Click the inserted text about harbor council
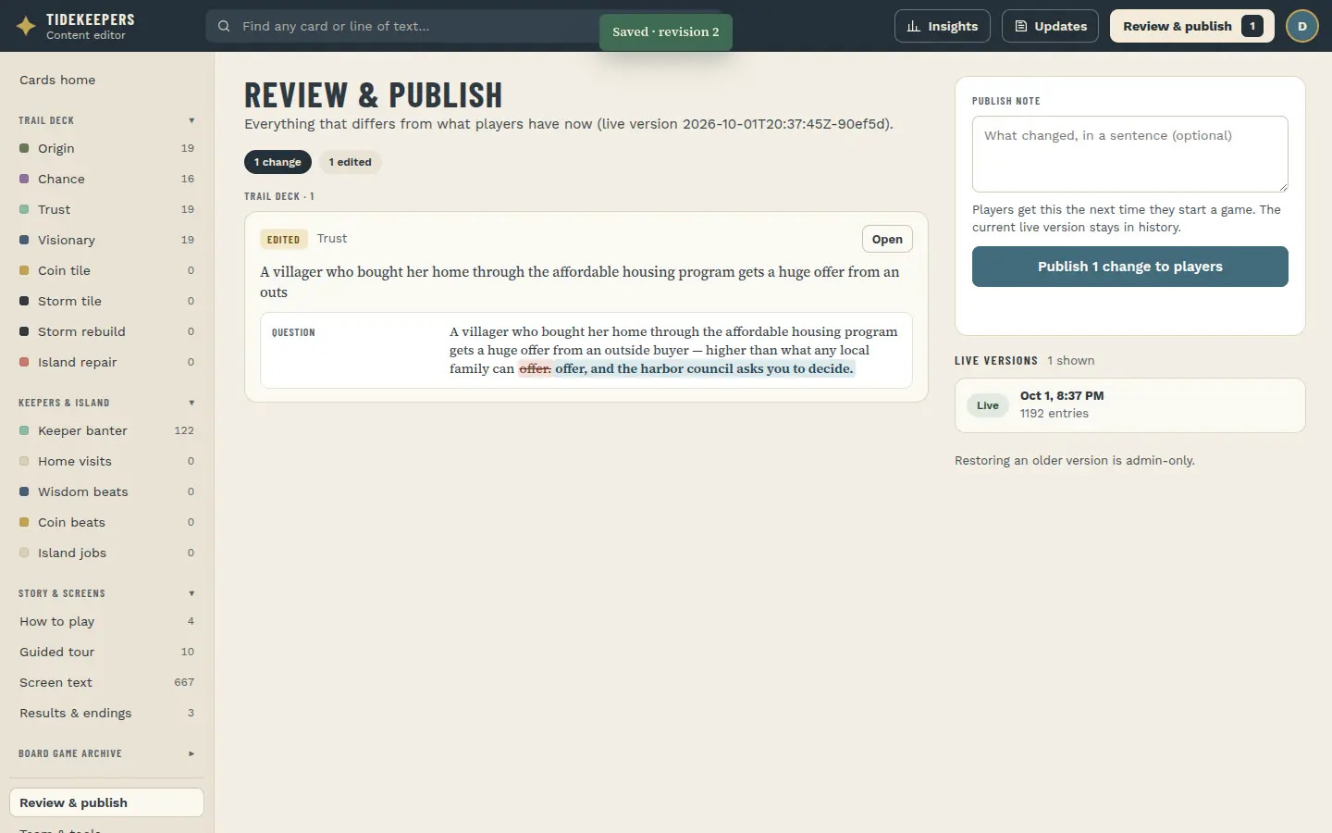 click(x=705, y=368)
